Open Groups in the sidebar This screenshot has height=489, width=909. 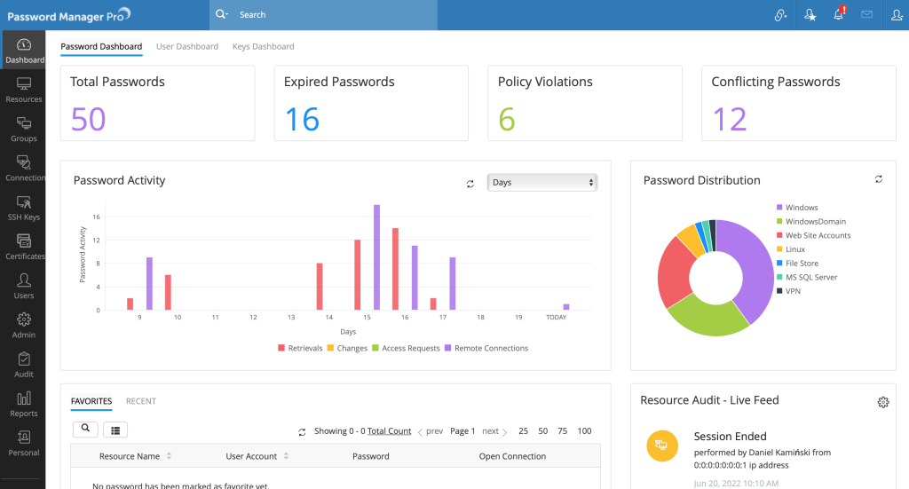pos(22,130)
